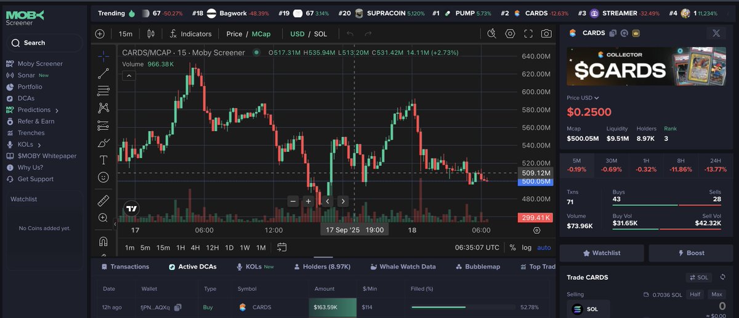Open the KOLs tab
The height and width of the screenshot is (318, 739).
pos(255,266)
